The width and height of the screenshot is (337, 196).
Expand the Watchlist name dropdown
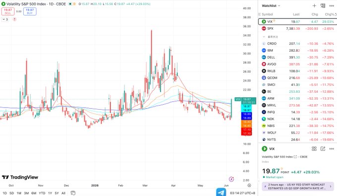point(271,6)
